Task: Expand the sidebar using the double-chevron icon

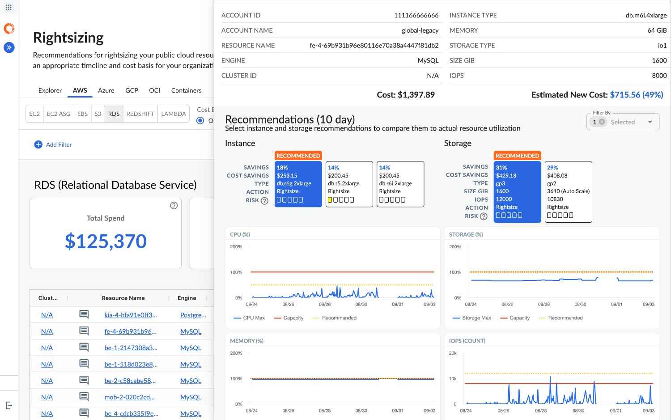Action: pyautogui.click(x=9, y=47)
